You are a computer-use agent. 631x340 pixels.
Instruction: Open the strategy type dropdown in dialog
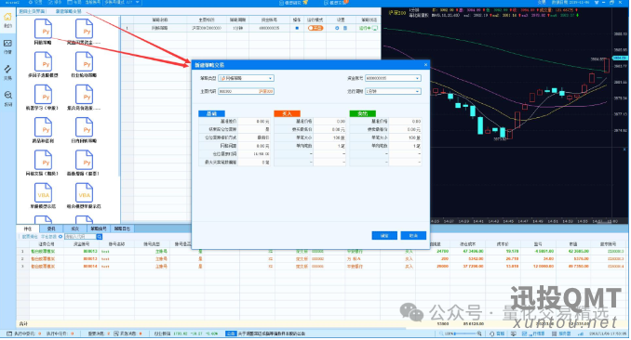[246, 78]
